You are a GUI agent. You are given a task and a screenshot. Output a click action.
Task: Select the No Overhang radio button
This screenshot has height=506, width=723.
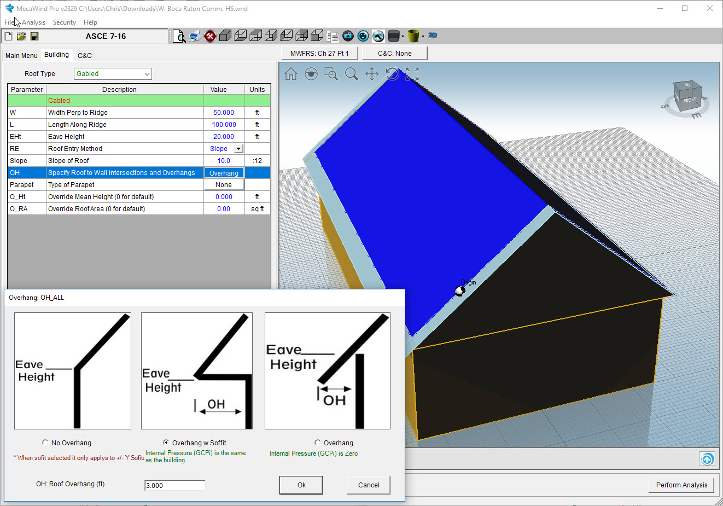[45, 443]
